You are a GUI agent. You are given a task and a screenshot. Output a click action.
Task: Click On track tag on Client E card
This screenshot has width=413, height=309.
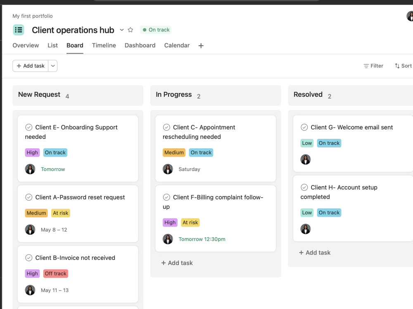click(55, 153)
